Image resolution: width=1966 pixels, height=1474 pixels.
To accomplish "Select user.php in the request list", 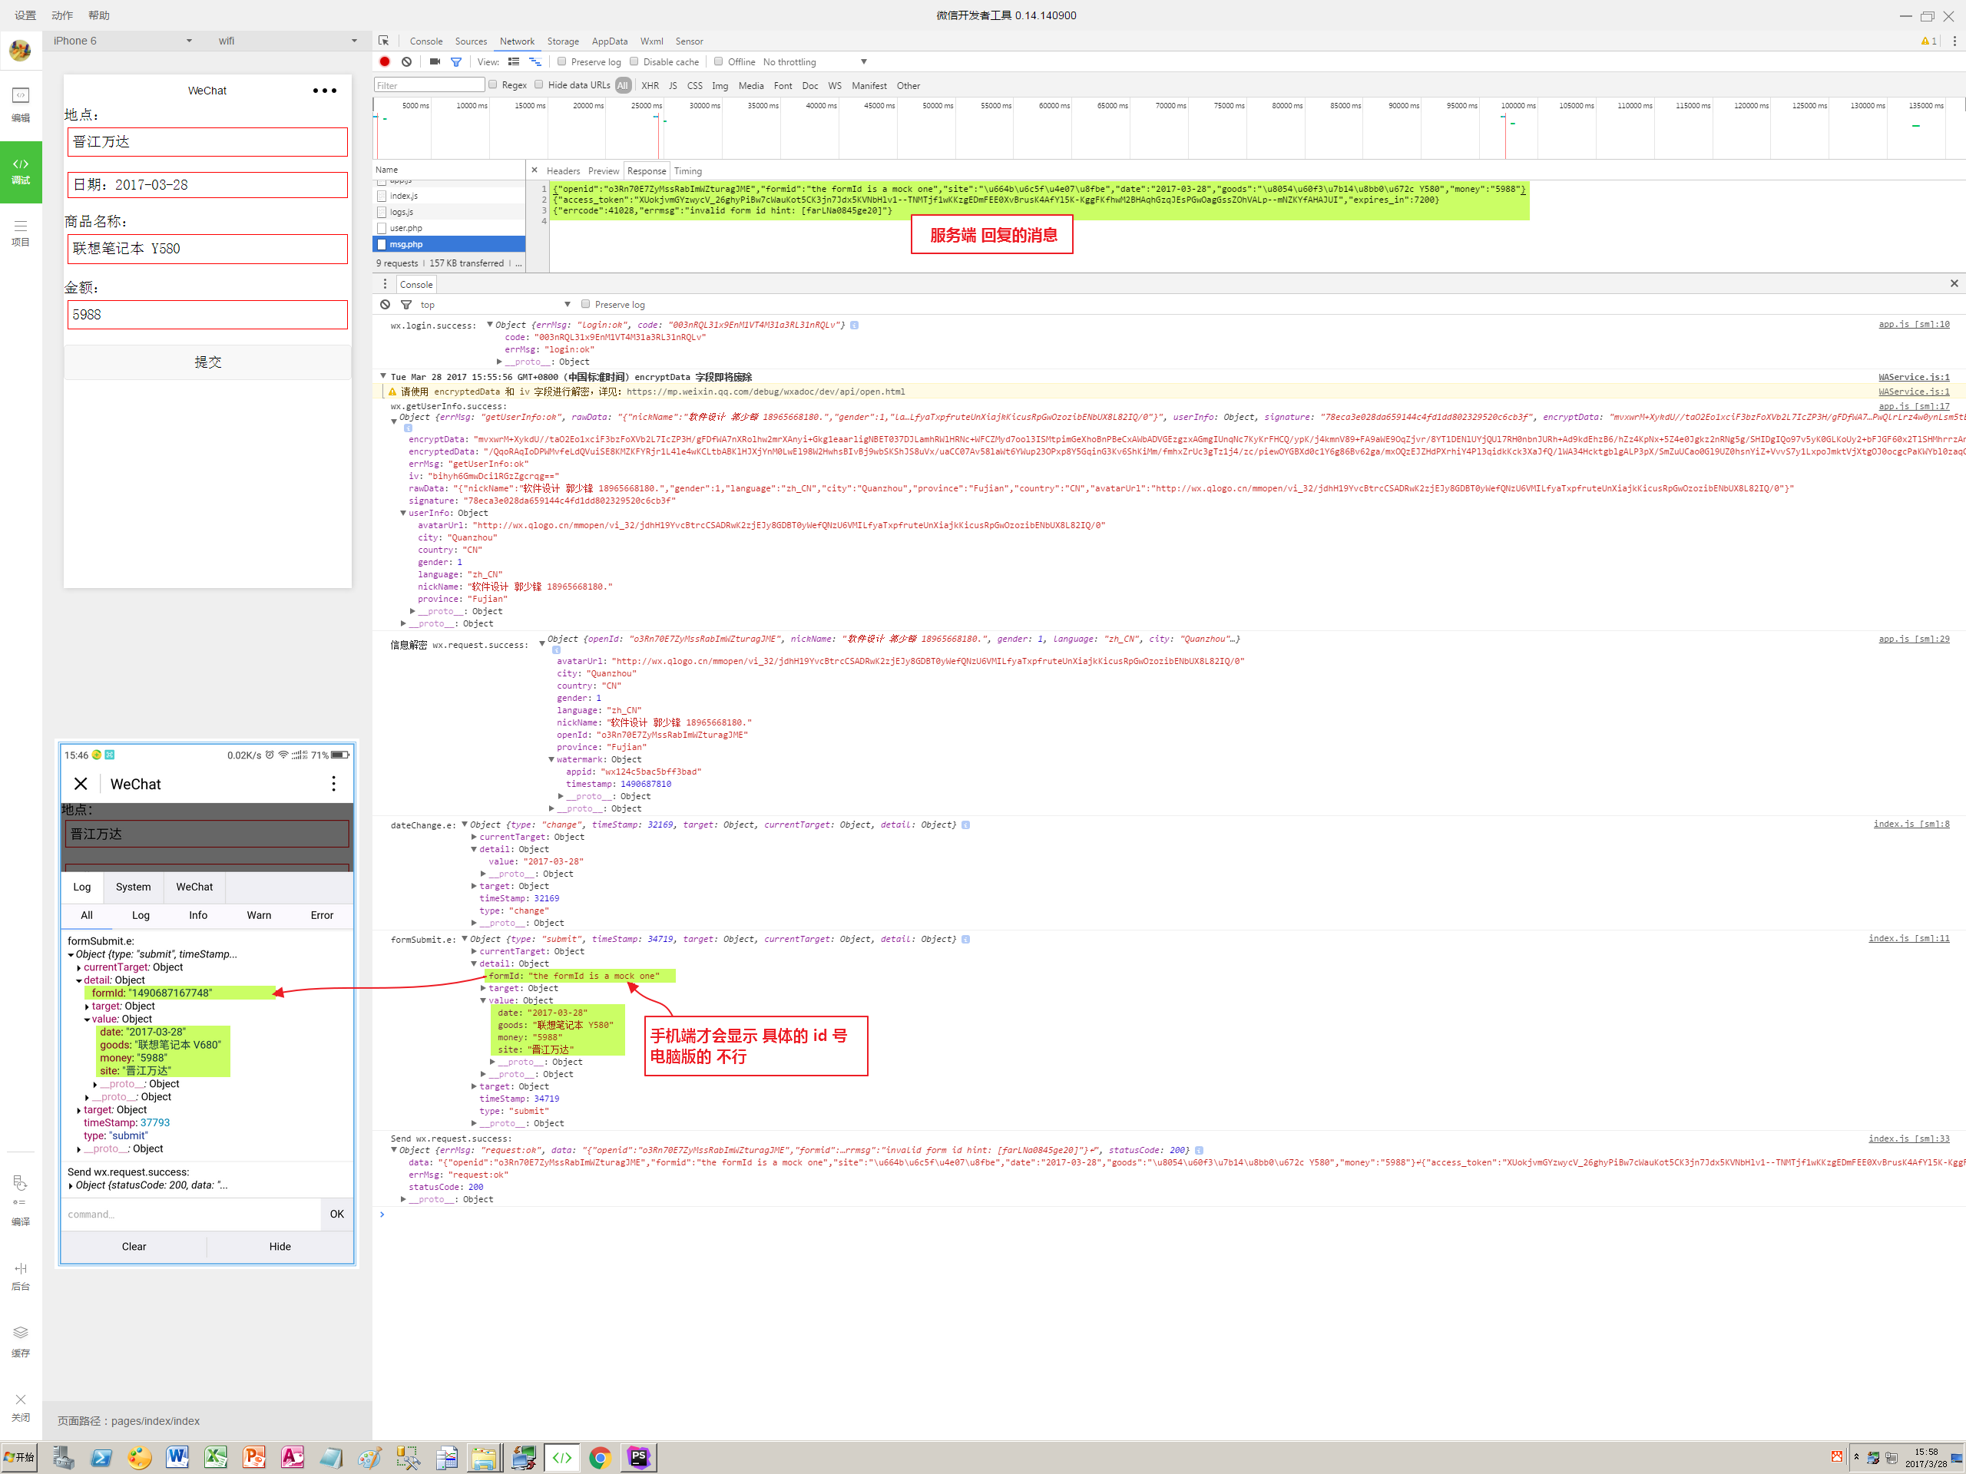I will (x=448, y=227).
